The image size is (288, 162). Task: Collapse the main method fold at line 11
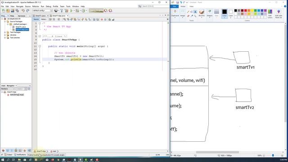tap(40, 46)
